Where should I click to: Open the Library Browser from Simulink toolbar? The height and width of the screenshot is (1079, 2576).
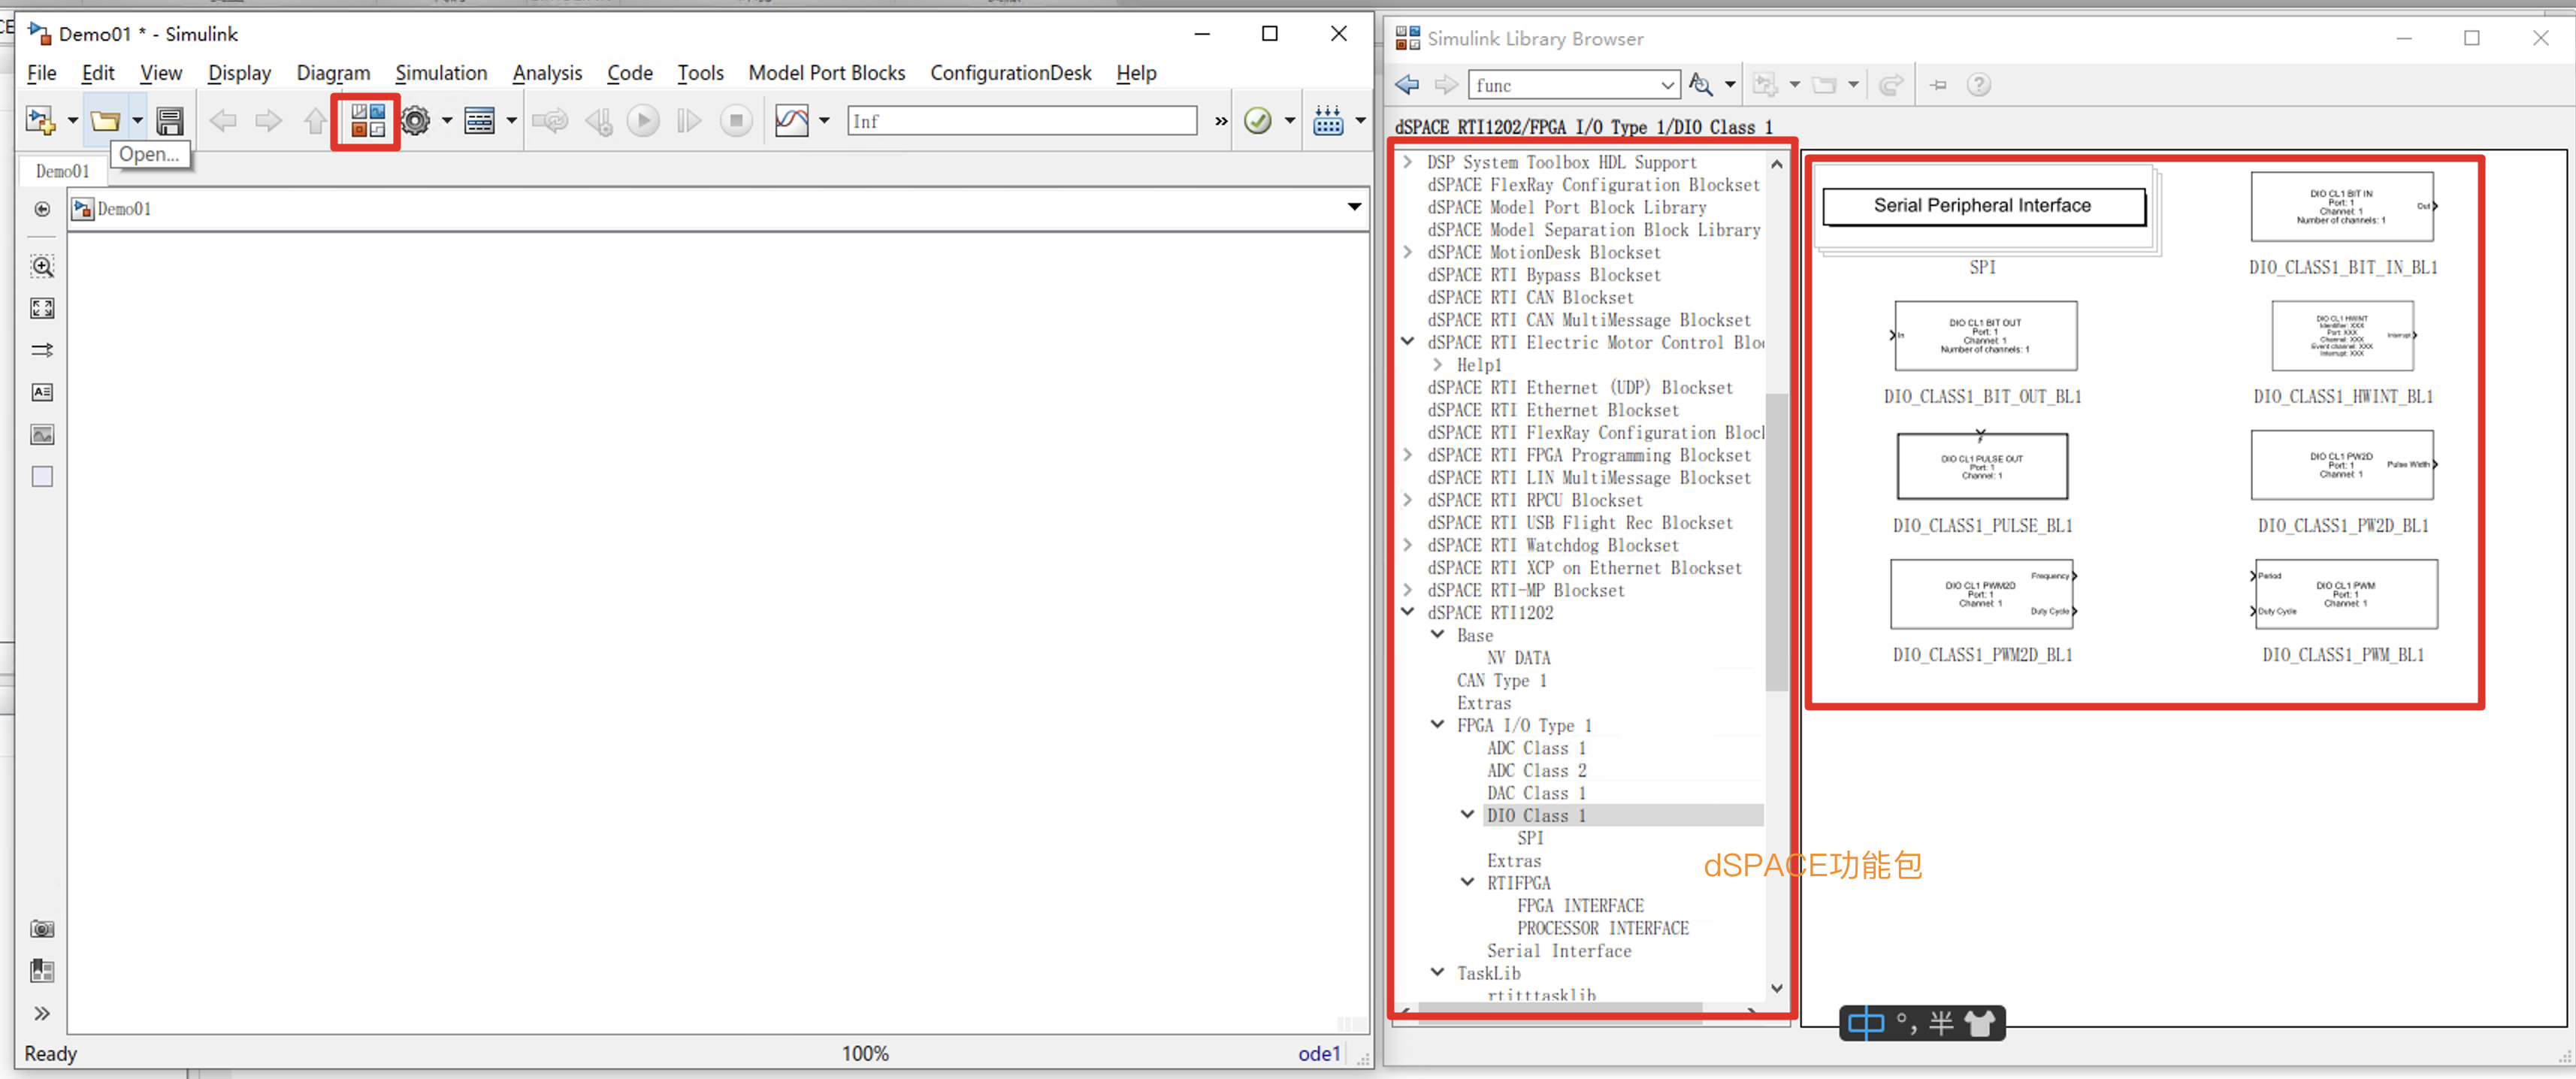click(x=367, y=121)
